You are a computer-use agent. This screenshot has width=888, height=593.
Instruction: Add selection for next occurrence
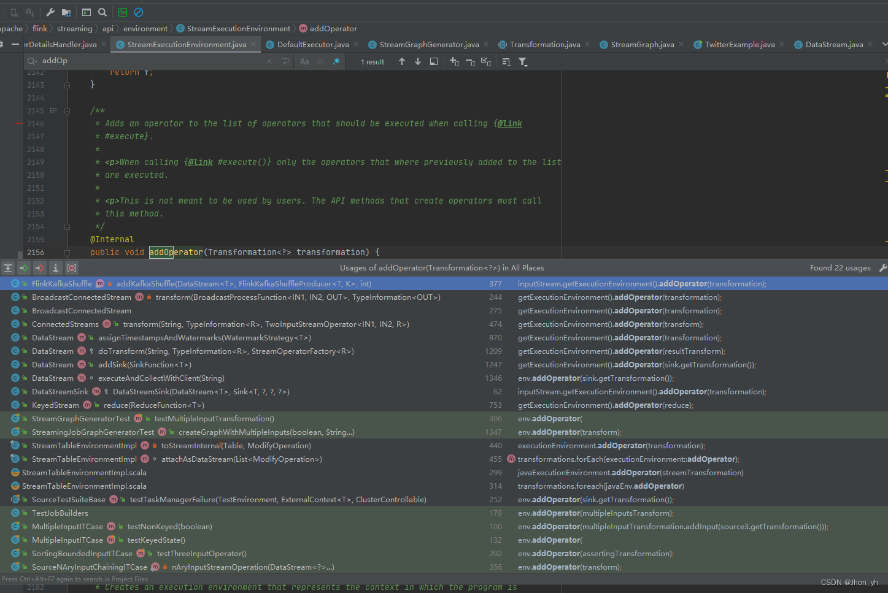(454, 61)
